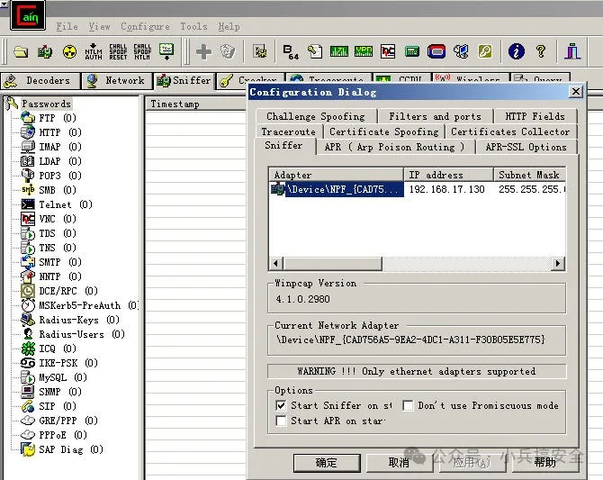
Task: Click the blue info about icon
Action: (x=516, y=51)
